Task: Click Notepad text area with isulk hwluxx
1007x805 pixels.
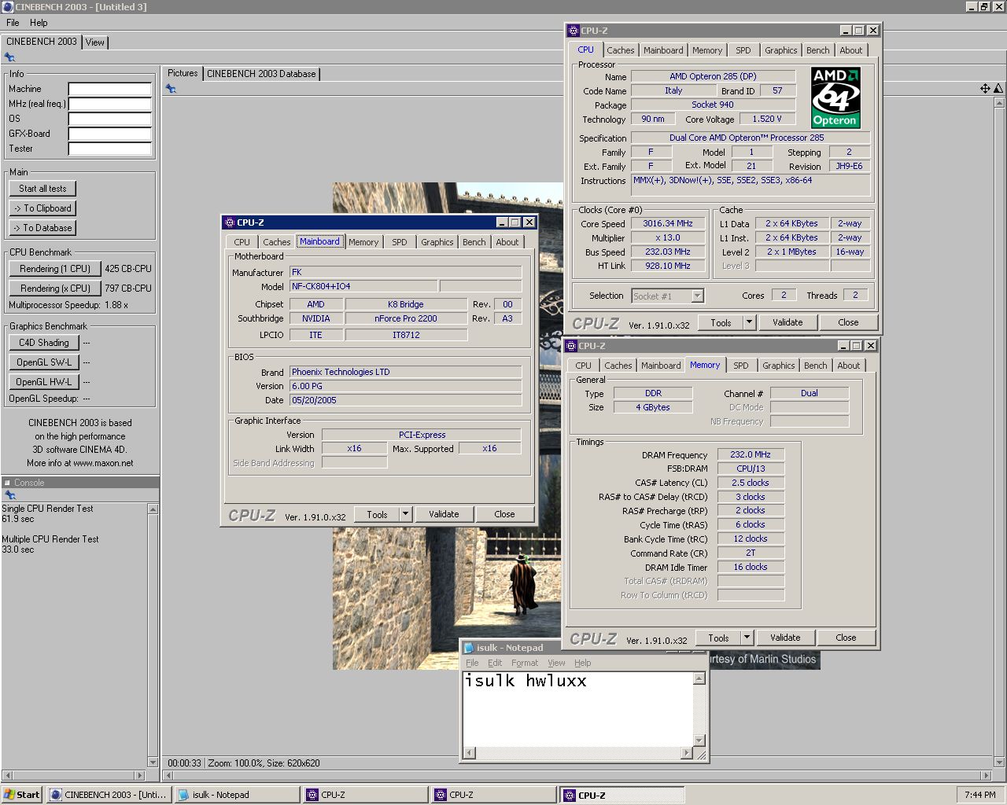Action: point(577,709)
